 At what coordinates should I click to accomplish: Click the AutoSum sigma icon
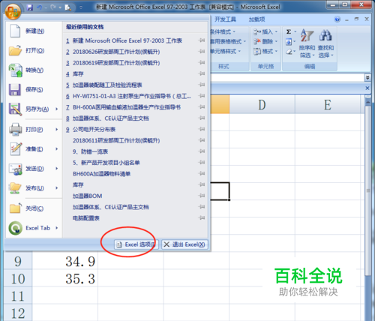pyautogui.click(x=289, y=31)
